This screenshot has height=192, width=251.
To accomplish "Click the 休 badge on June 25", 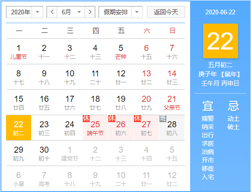I will point(86,118).
